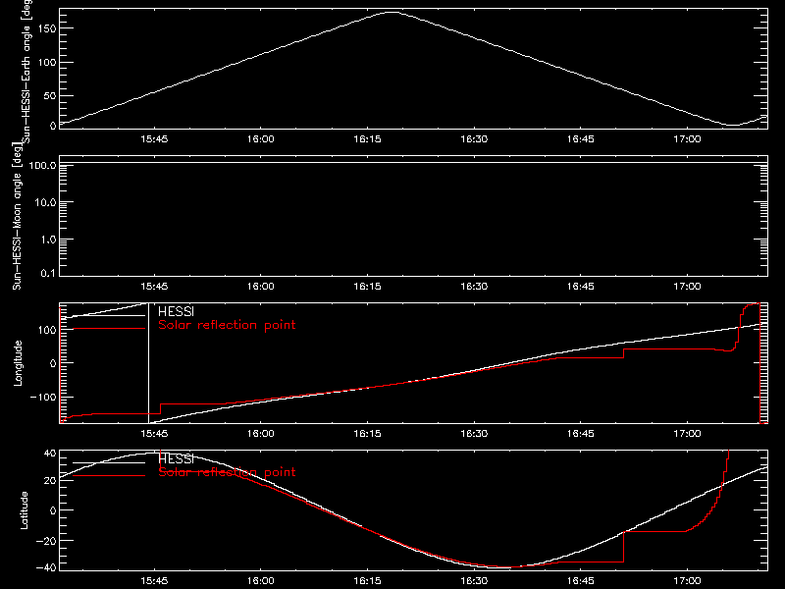Tap 17:00 label below Latitude plot

pos(687,581)
